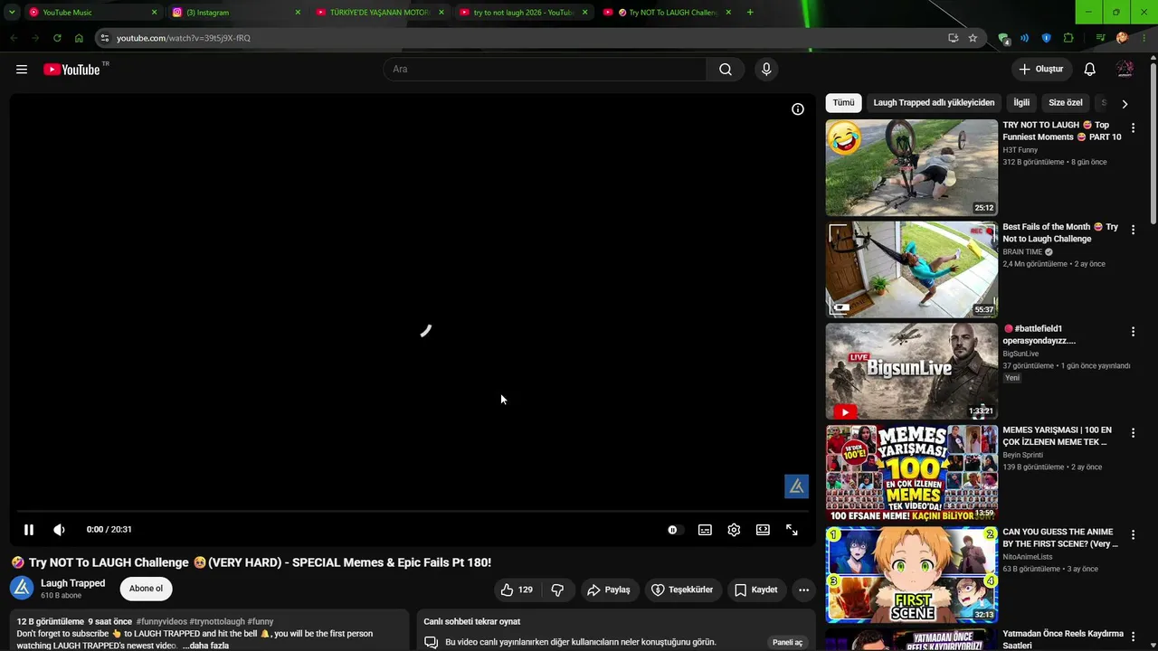The image size is (1158, 651).
Task: Open Best Fails of the Month thumbnail
Action: pos(912,269)
